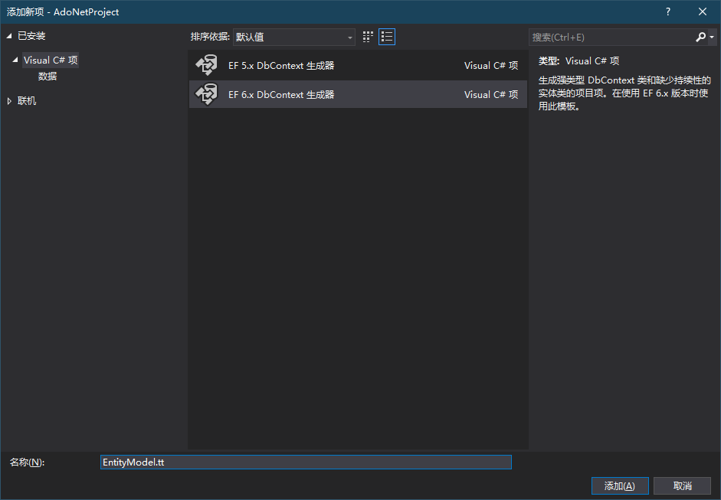Image resolution: width=721 pixels, height=500 pixels.
Task: Select the EF 5.x DbContext 生成器 template name
Action: [x=281, y=66]
